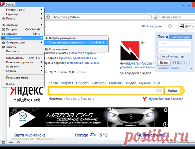The height and width of the screenshot is (149, 195).
Task: Select Выбрать расширения menu item
Action: (75, 38)
